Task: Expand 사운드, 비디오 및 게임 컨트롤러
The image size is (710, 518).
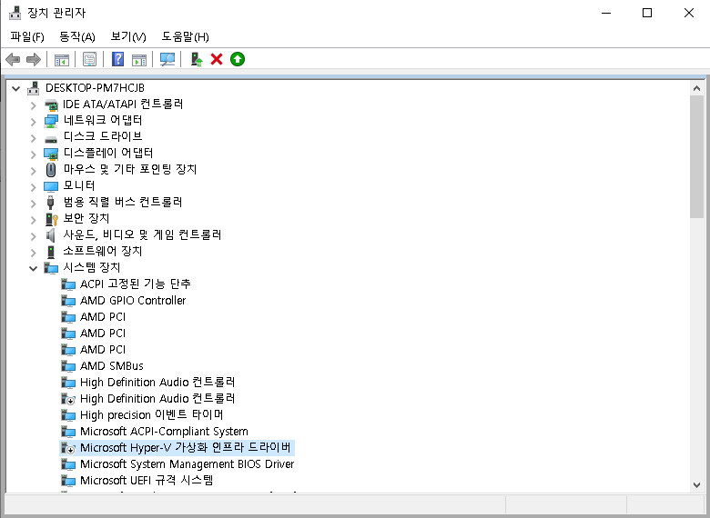Action: [x=33, y=236]
